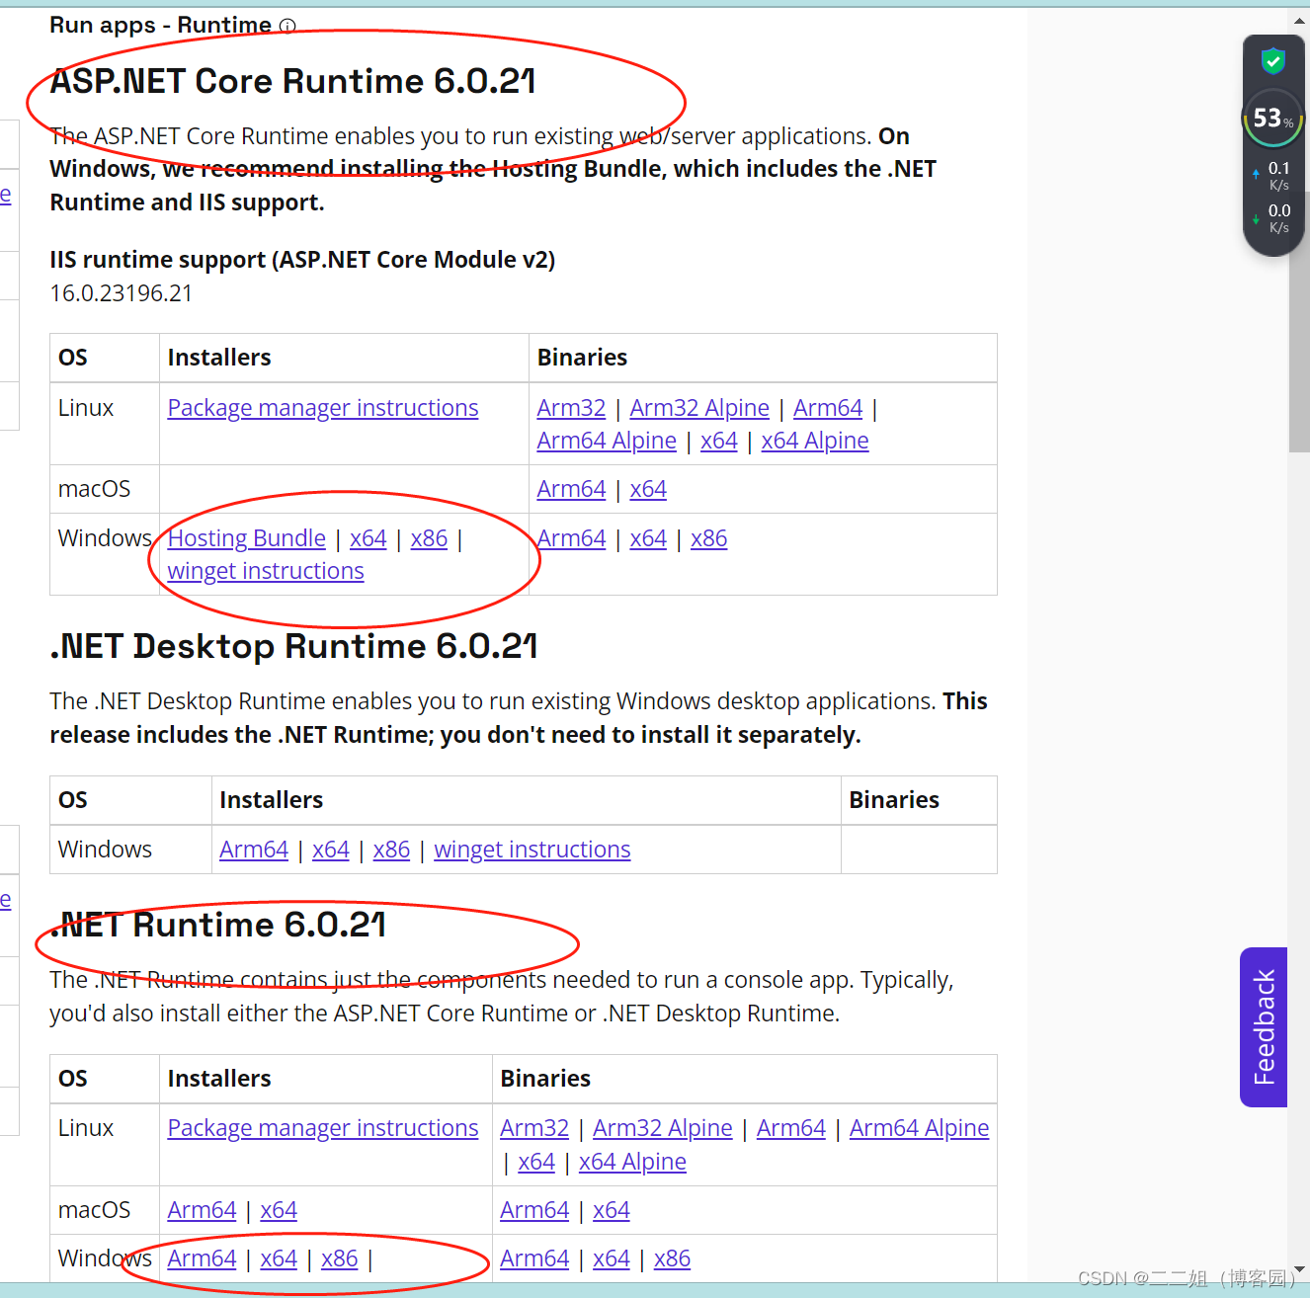Viewport: 1310px width, 1298px height.
Task: Download Desktop Runtime Windows Arm64 installer
Action: [254, 850]
